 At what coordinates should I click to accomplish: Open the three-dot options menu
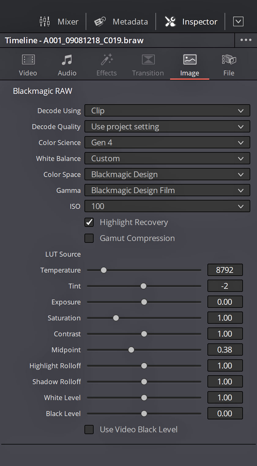click(x=246, y=40)
